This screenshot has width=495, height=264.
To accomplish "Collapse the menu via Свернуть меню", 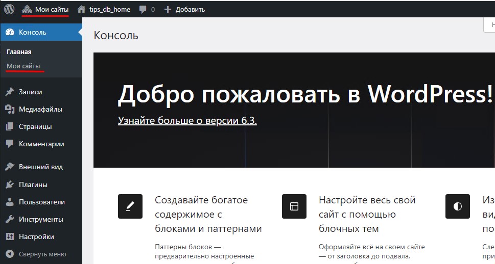I will pos(42,254).
